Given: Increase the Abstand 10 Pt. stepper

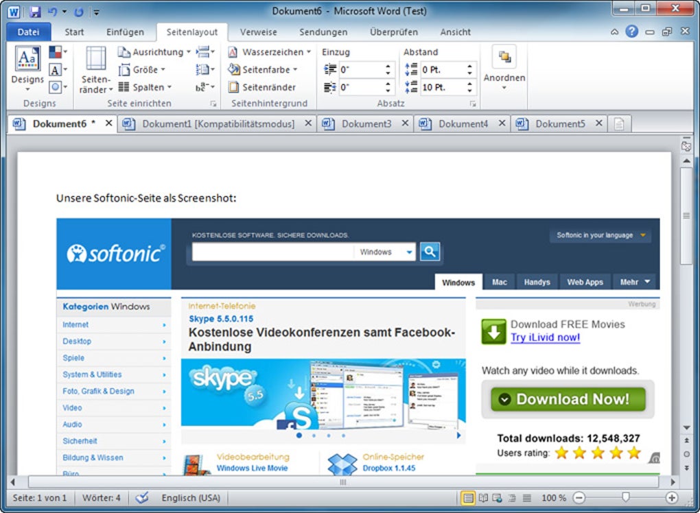Looking at the screenshot, I should point(471,84).
